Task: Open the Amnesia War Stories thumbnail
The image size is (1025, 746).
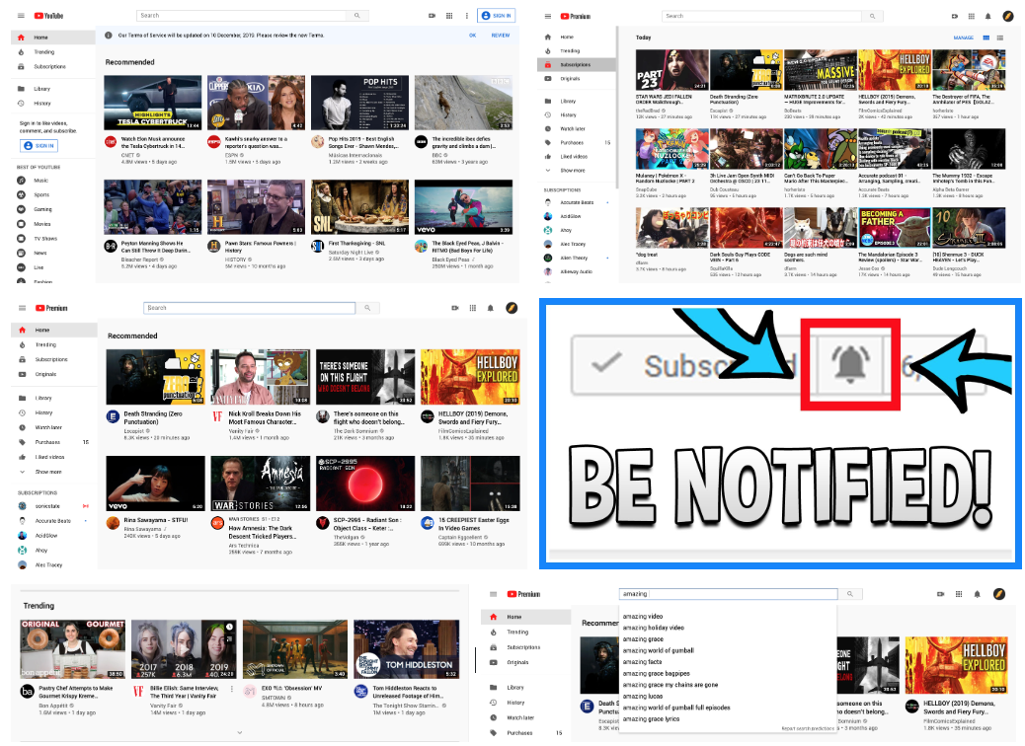Action: pos(260,484)
